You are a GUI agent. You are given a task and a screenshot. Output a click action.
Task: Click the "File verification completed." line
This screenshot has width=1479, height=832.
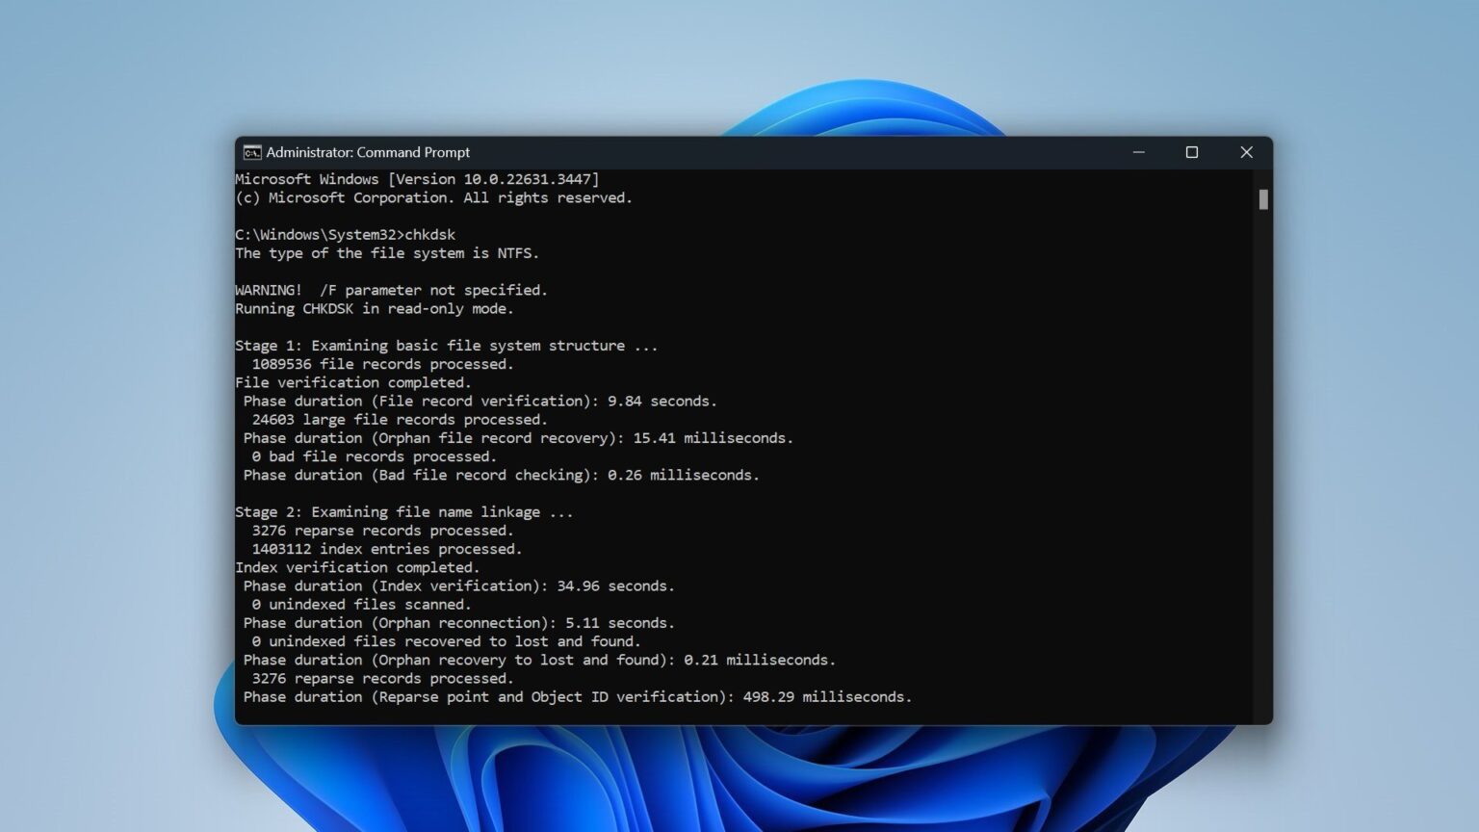[x=352, y=382]
